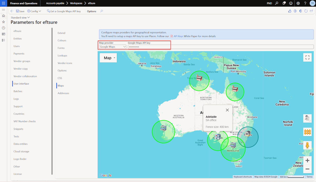Click the PND company selector
316x182 pixels.
[x=269, y=3]
